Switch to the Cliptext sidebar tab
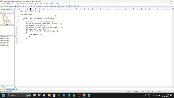The width and height of the screenshot is (174, 98). (x=8, y=9)
